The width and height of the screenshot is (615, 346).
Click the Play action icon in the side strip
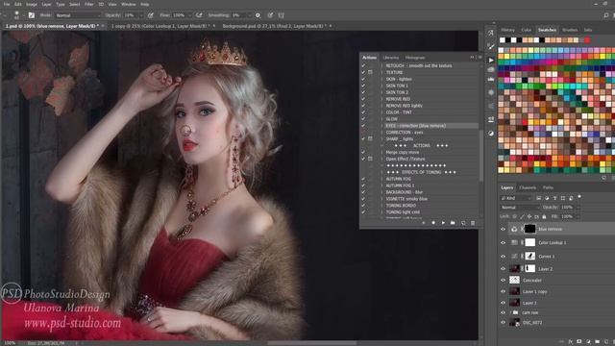pyautogui.click(x=491, y=60)
